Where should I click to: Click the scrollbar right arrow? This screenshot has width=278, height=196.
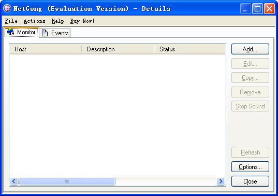coord(221,181)
